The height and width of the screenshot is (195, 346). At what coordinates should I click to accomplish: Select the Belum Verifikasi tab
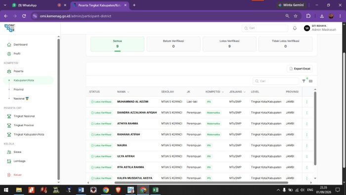pos(173,44)
